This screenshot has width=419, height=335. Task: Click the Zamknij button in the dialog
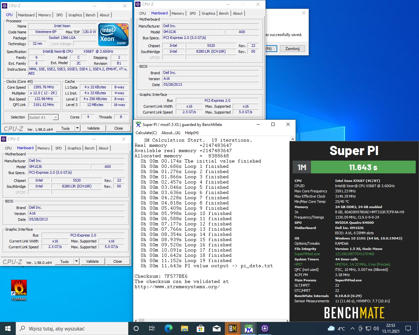(x=292, y=48)
